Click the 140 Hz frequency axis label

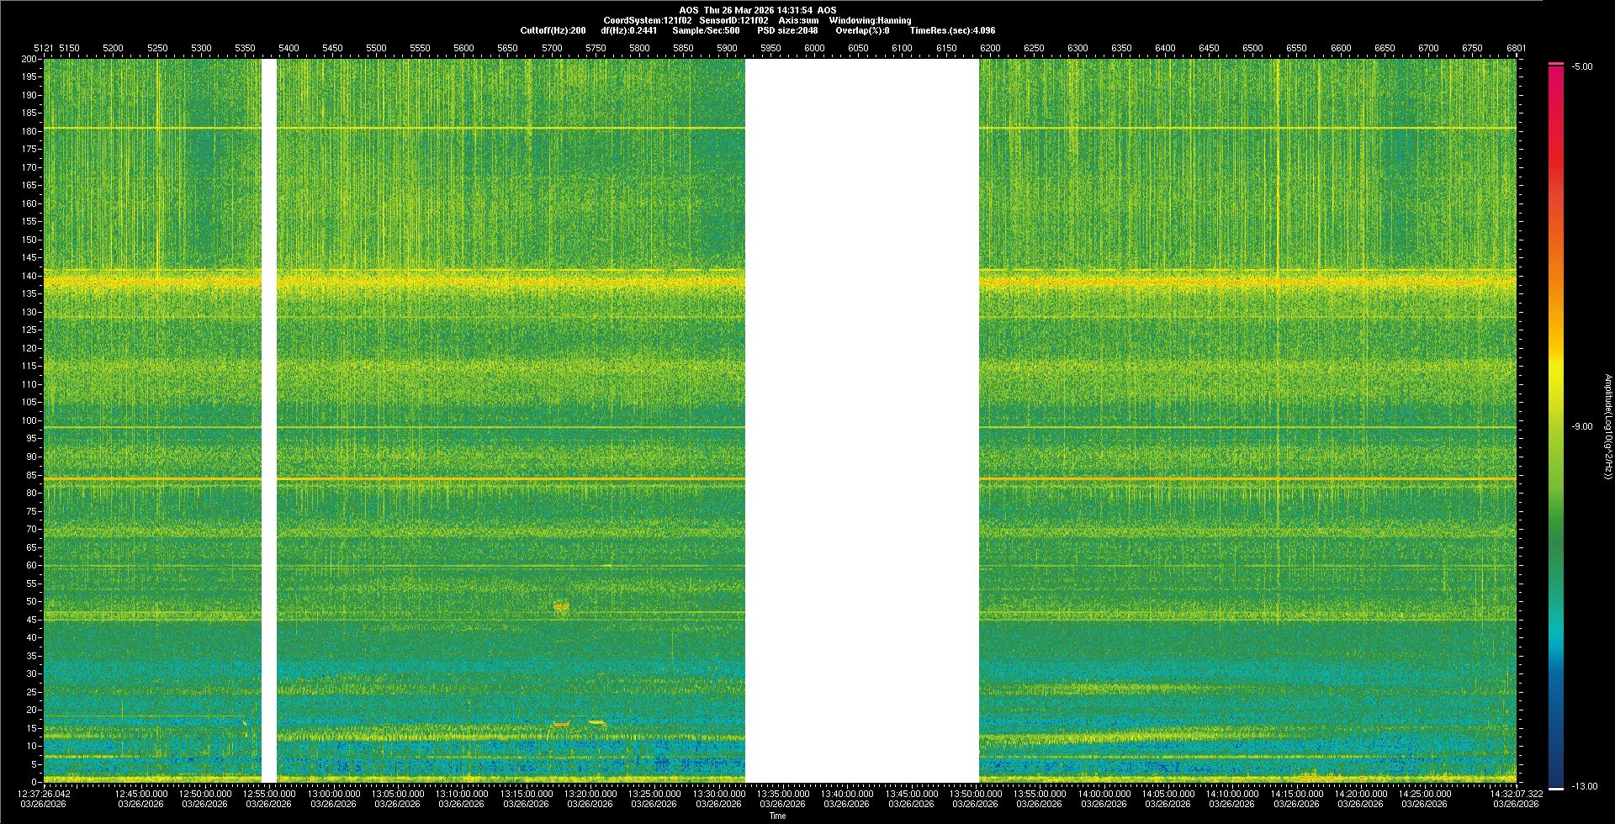click(x=29, y=276)
